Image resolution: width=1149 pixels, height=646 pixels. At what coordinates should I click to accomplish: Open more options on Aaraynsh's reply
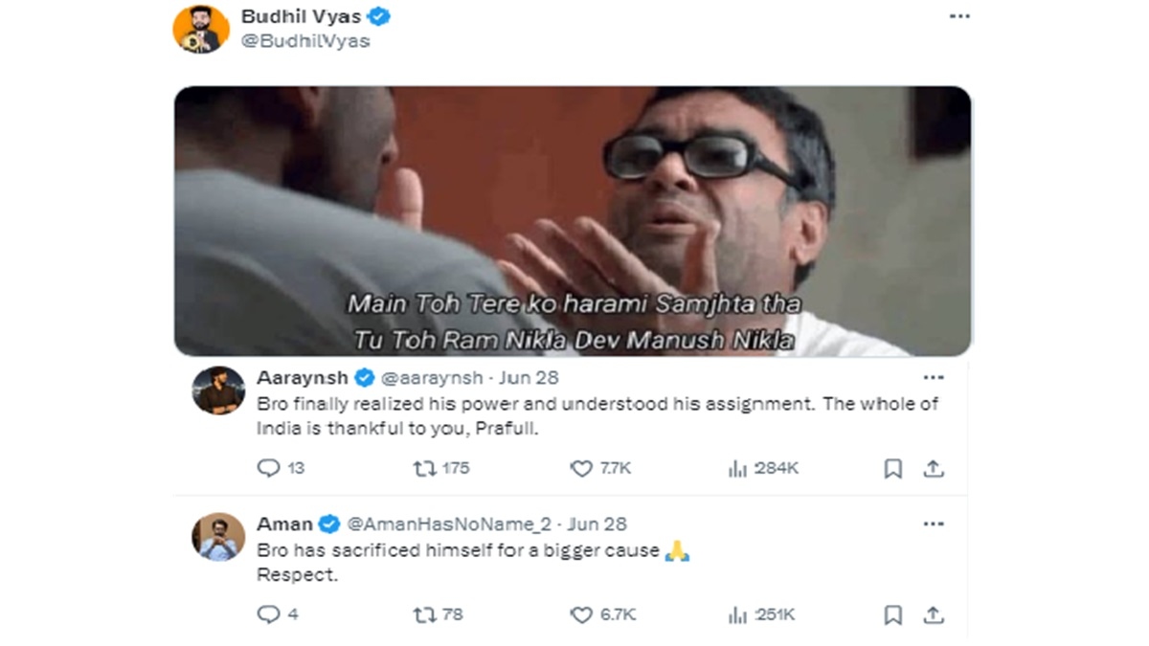(933, 378)
